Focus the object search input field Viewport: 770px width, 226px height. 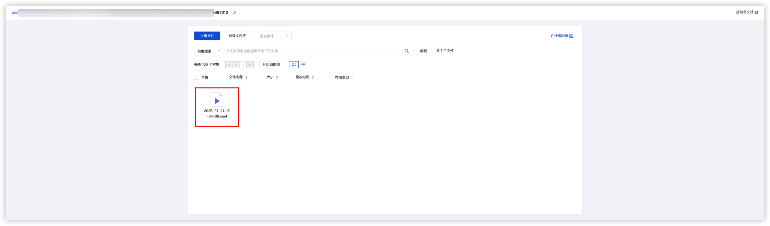pyautogui.click(x=314, y=51)
